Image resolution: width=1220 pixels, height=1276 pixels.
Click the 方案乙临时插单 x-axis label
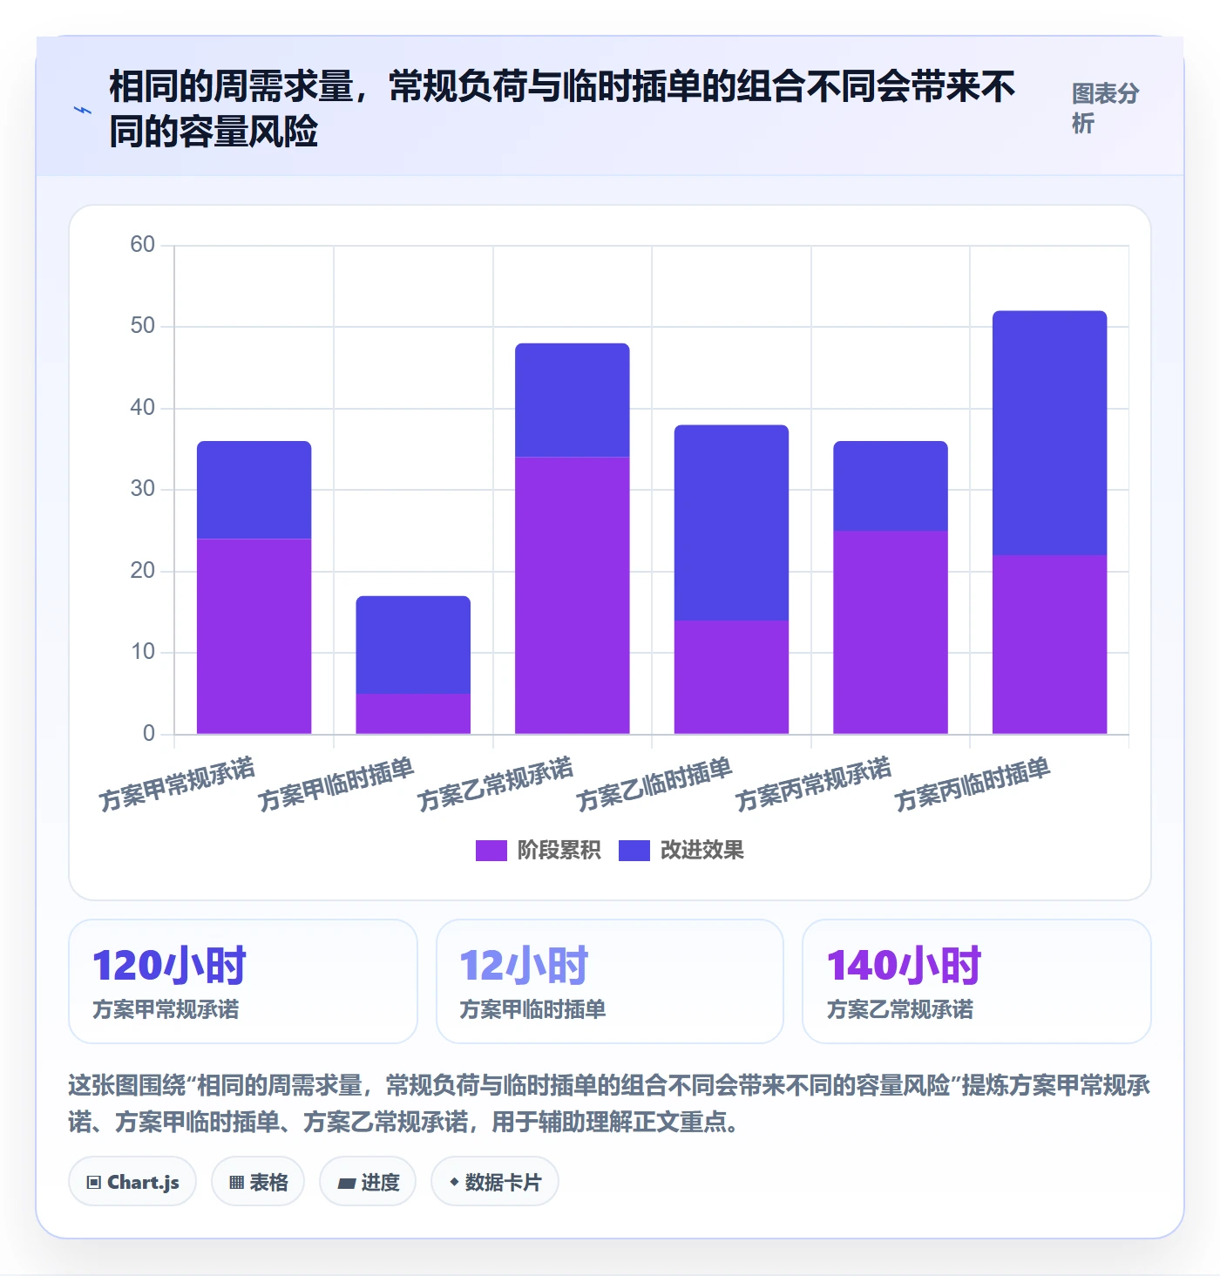(x=654, y=784)
